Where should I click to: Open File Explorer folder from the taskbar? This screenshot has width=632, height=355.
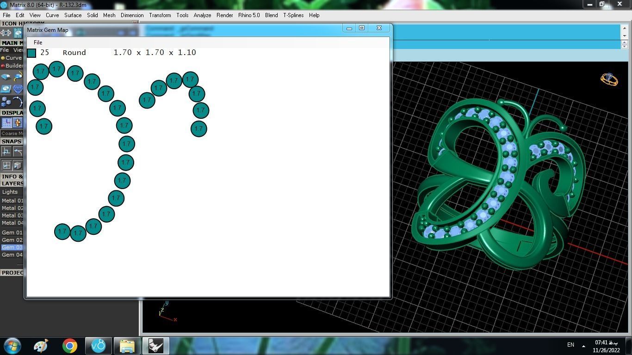click(x=127, y=346)
